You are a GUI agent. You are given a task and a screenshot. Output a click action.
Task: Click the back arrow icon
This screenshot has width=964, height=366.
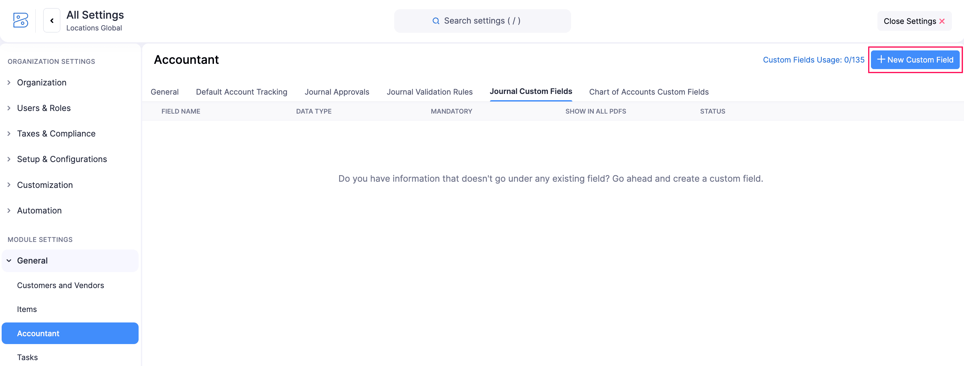tap(52, 21)
